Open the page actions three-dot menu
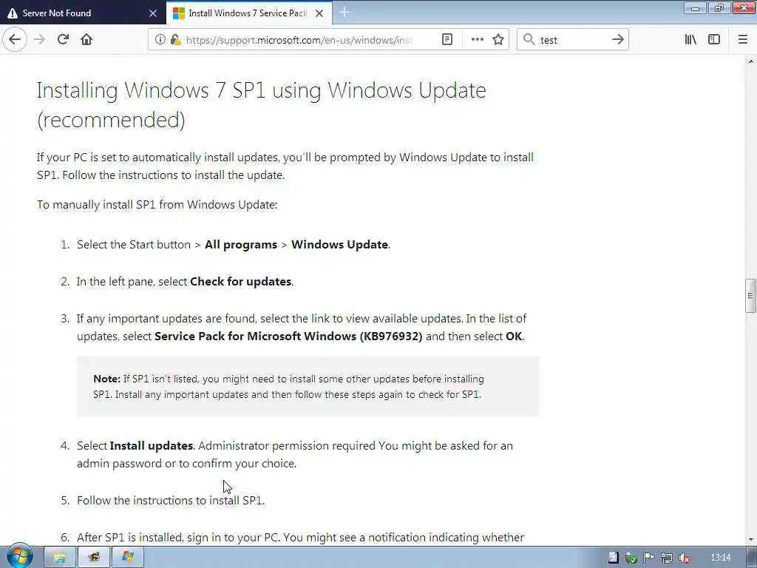 tap(477, 40)
